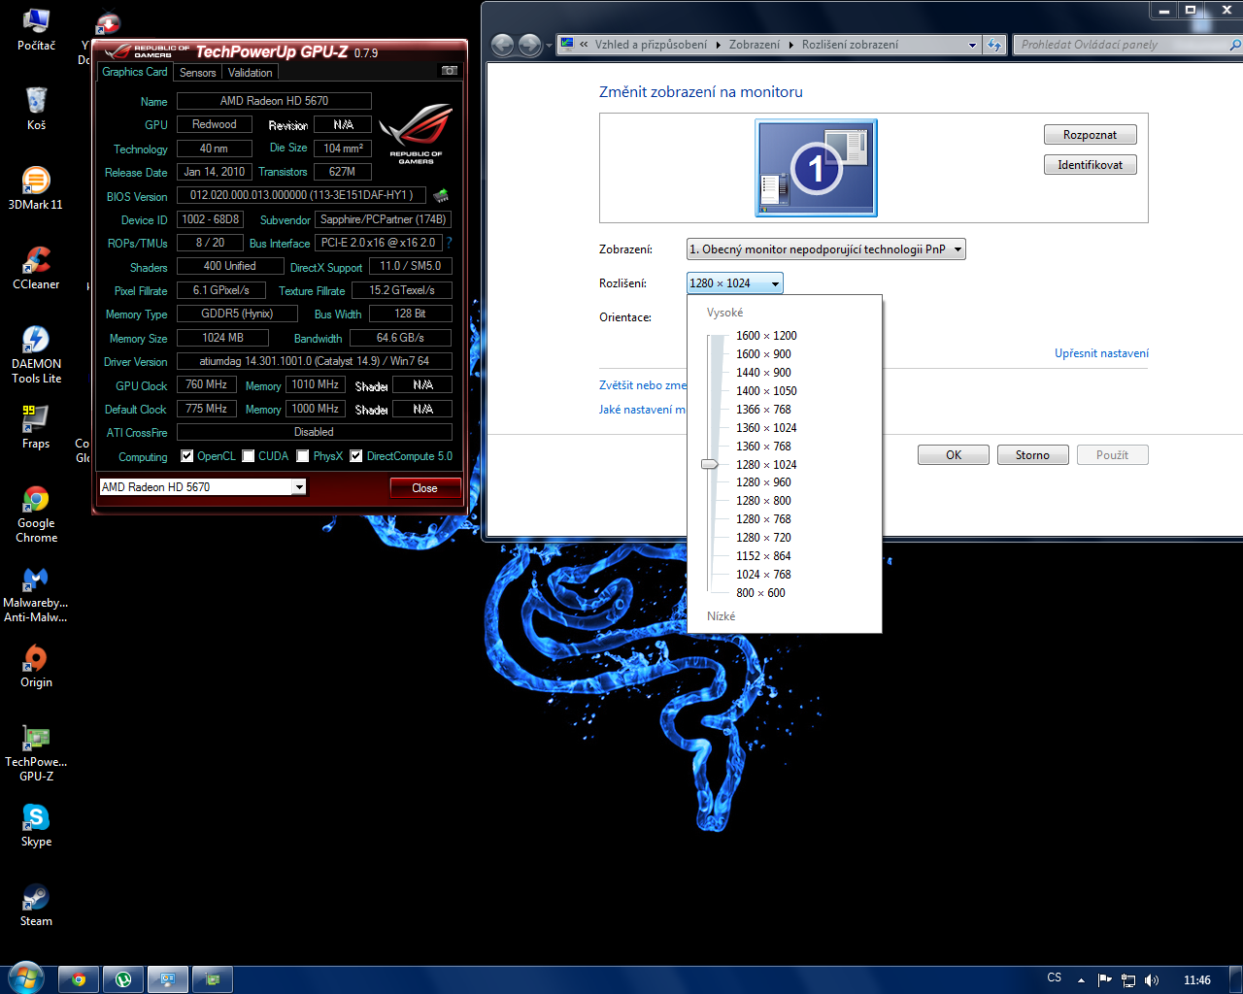Viewport: 1243px width, 994px height.
Task: Cancel with the Storno button
Action: click(x=1032, y=455)
